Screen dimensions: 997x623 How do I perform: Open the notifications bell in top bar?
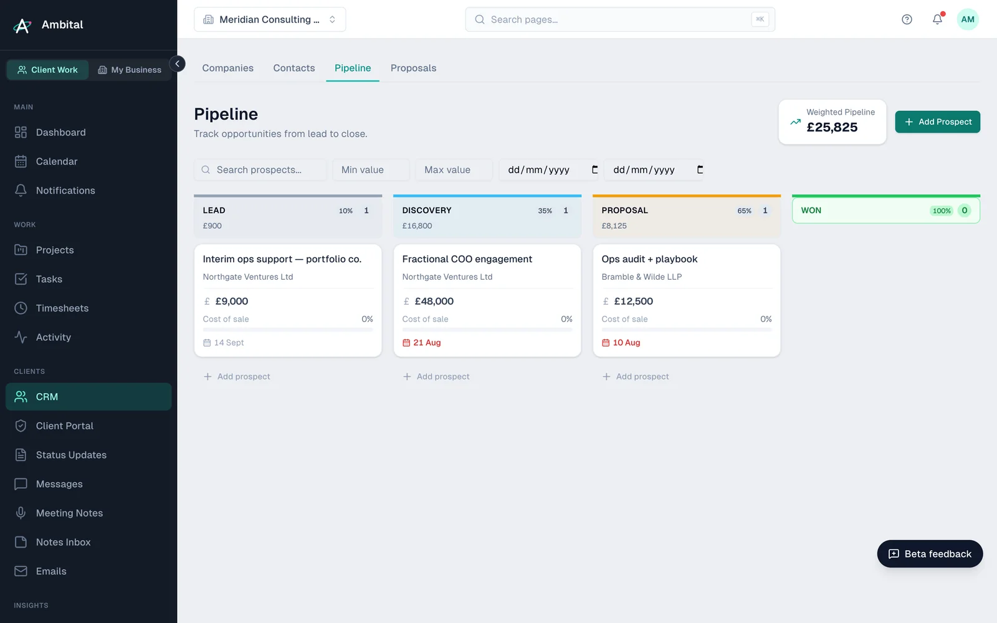[x=937, y=19]
